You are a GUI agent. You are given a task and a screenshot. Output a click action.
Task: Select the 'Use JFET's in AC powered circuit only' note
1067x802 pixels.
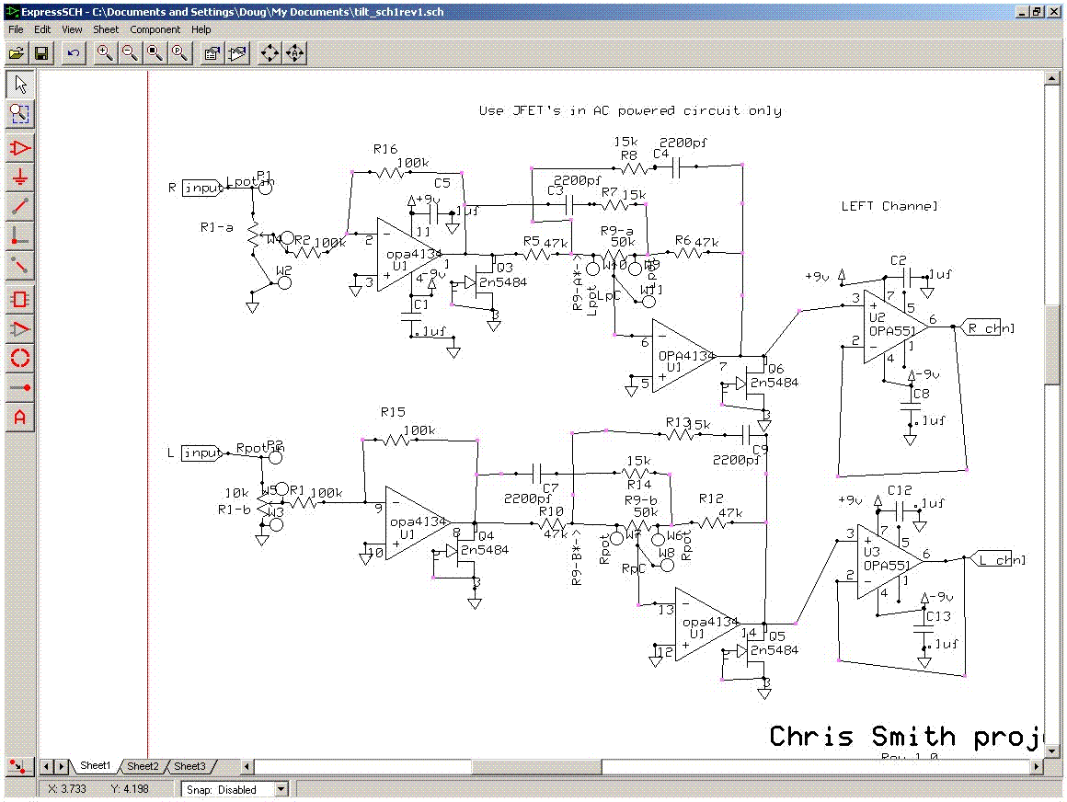pos(630,110)
